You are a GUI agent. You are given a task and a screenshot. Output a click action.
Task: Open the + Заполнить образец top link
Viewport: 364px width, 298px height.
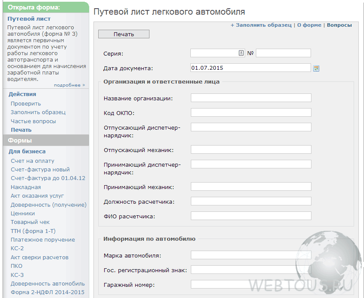(261, 25)
